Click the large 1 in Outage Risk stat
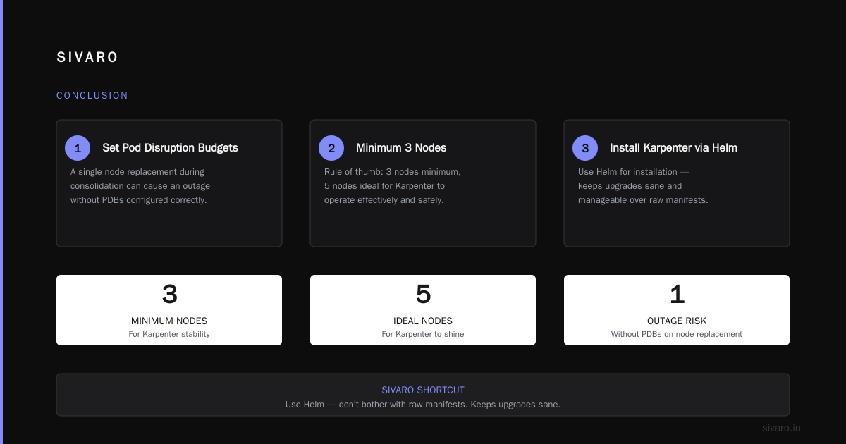The height and width of the screenshot is (444, 846). (677, 294)
